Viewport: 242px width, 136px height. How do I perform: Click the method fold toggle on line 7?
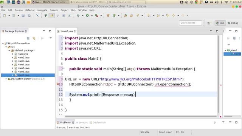pyautogui.click(x=64, y=68)
